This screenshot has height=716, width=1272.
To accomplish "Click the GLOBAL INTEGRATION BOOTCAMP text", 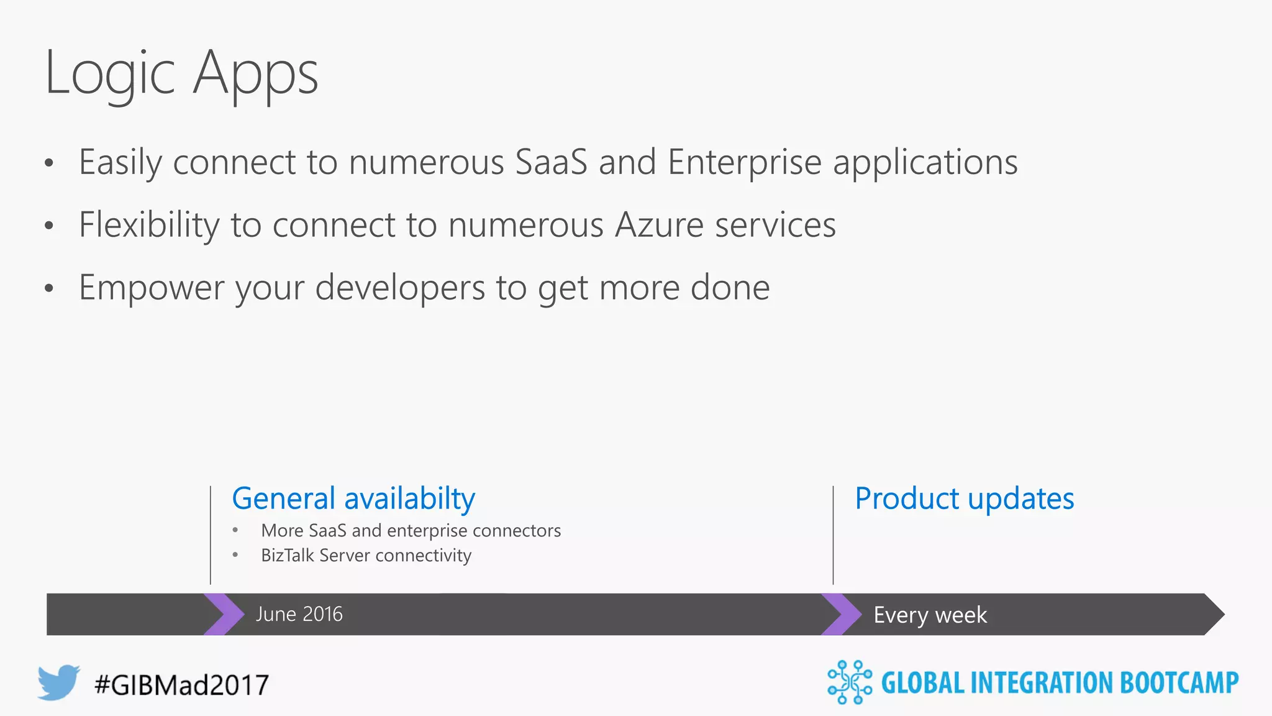I will pyautogui.click(x=1060, y=682).
